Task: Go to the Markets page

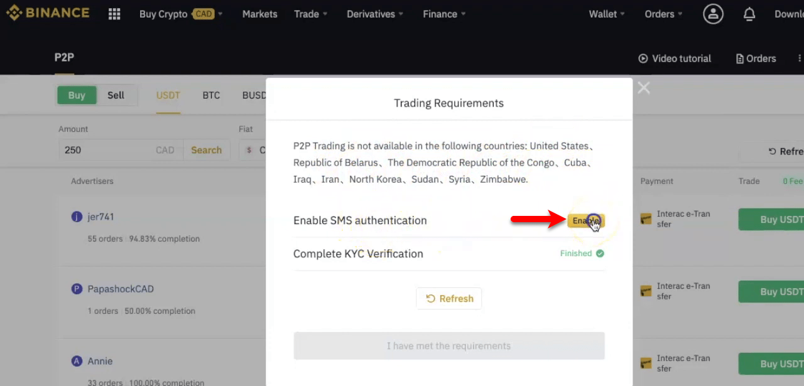Action: (260, 14)
